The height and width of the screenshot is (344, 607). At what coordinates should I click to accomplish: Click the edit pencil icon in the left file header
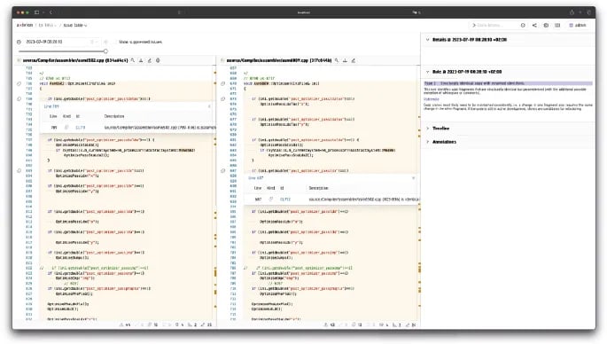(150, 60)
